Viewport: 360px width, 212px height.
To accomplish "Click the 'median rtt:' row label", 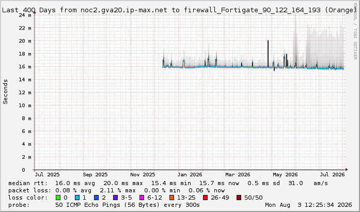I will [x=28, y=183].
